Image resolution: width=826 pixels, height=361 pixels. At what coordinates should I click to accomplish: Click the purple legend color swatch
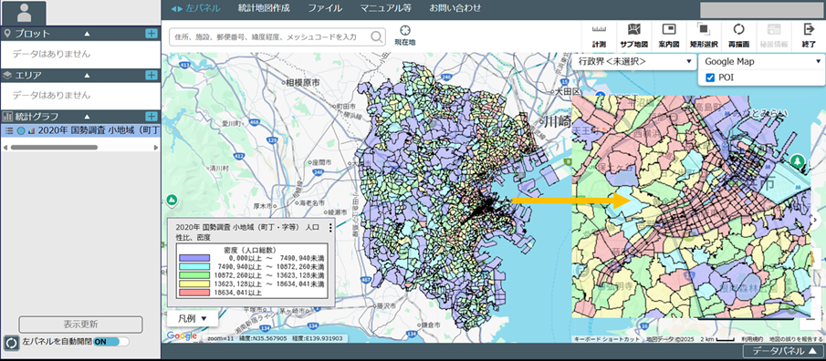(193, 258)
